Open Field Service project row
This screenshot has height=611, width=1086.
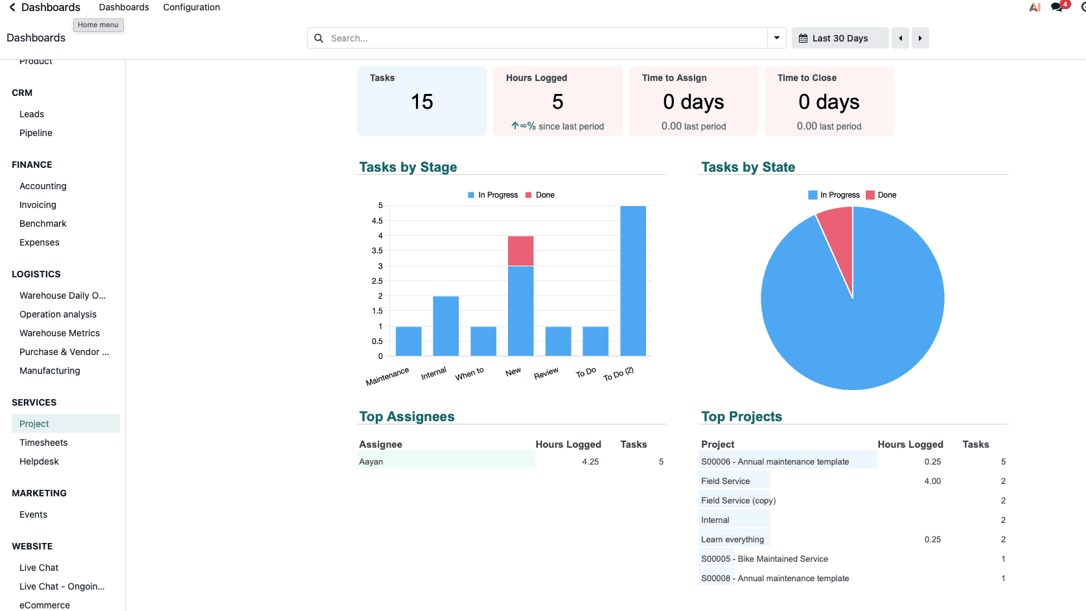(x=725, y=481)
